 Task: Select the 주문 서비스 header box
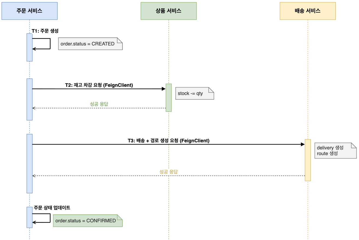click(x=29, y=11)
